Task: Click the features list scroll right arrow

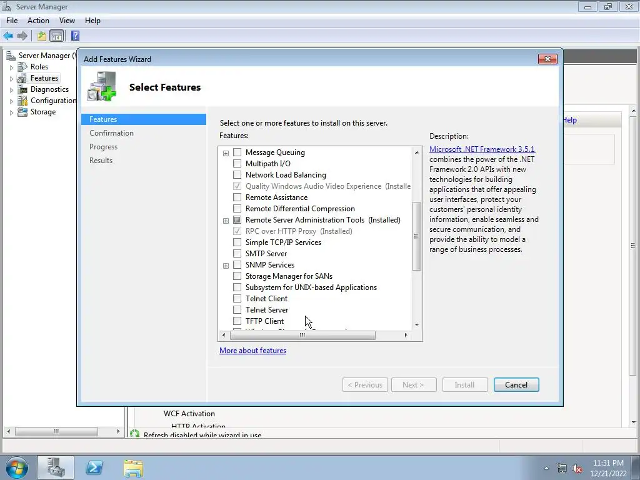Action: [406, 335]
